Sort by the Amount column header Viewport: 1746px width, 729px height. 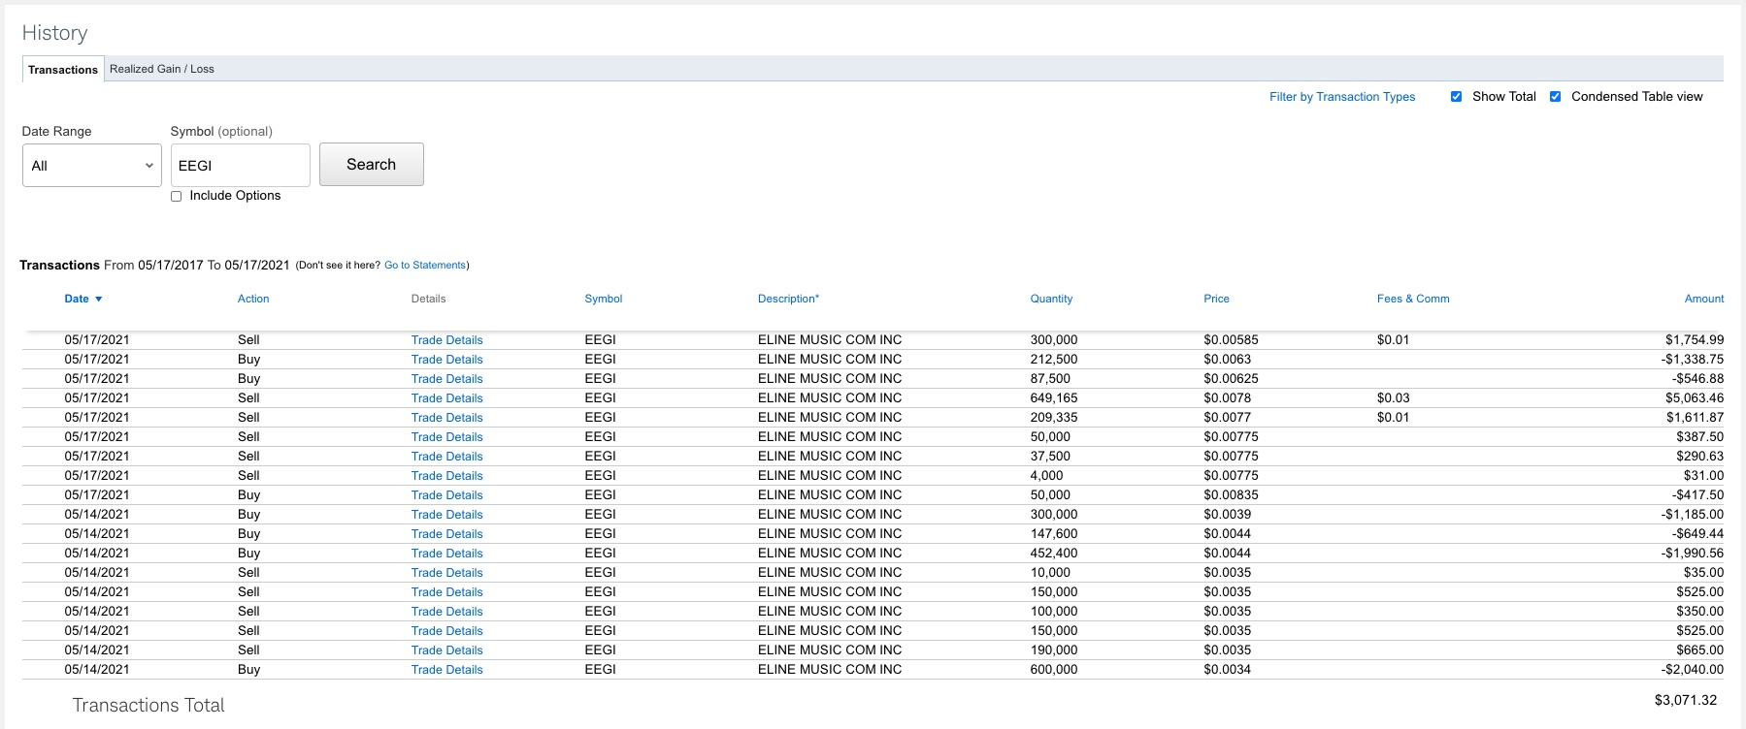pyautogui.click(x=1703, y=299)
